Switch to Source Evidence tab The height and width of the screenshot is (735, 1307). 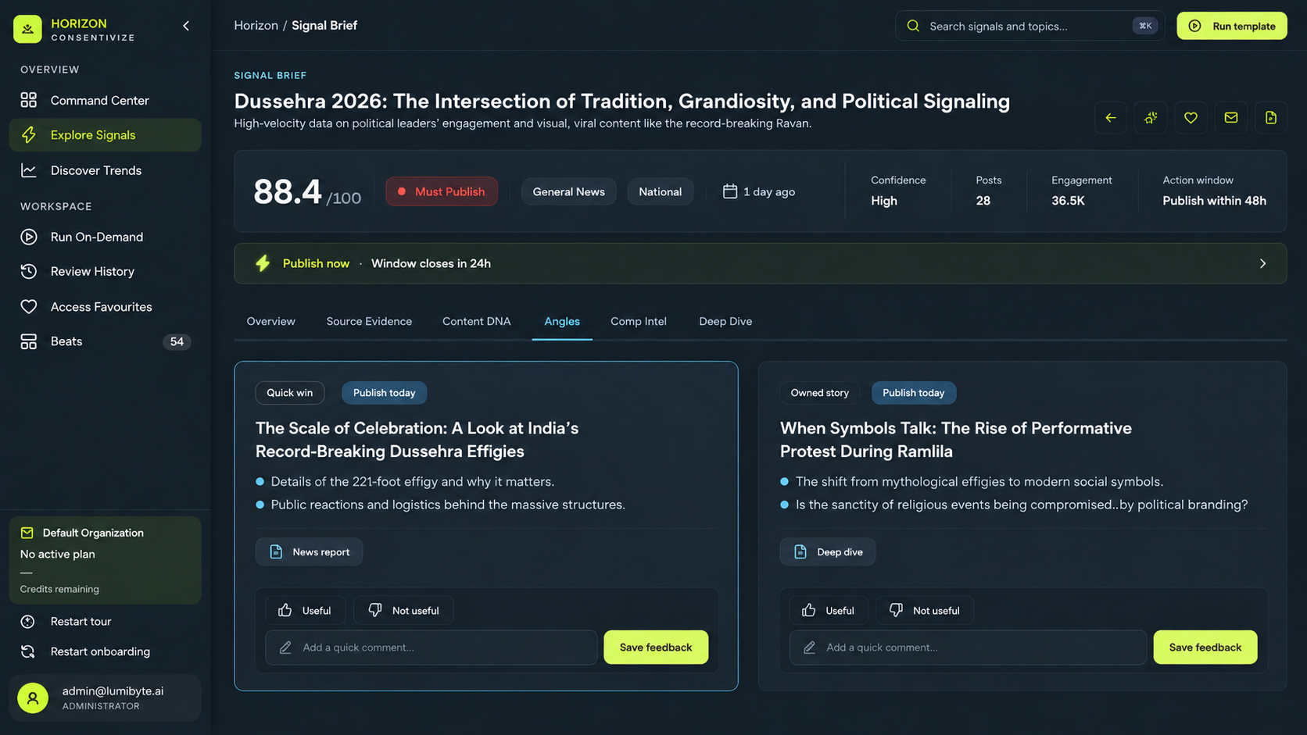[369, 322]
